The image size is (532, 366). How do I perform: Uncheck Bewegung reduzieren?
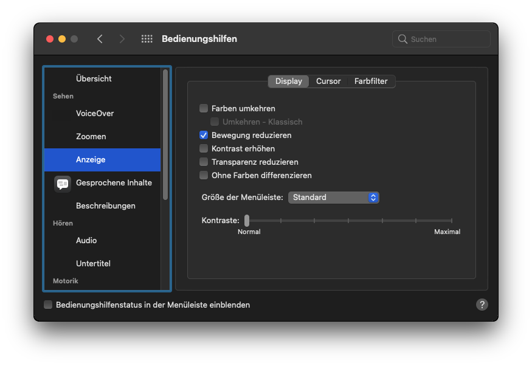(204, 135)
